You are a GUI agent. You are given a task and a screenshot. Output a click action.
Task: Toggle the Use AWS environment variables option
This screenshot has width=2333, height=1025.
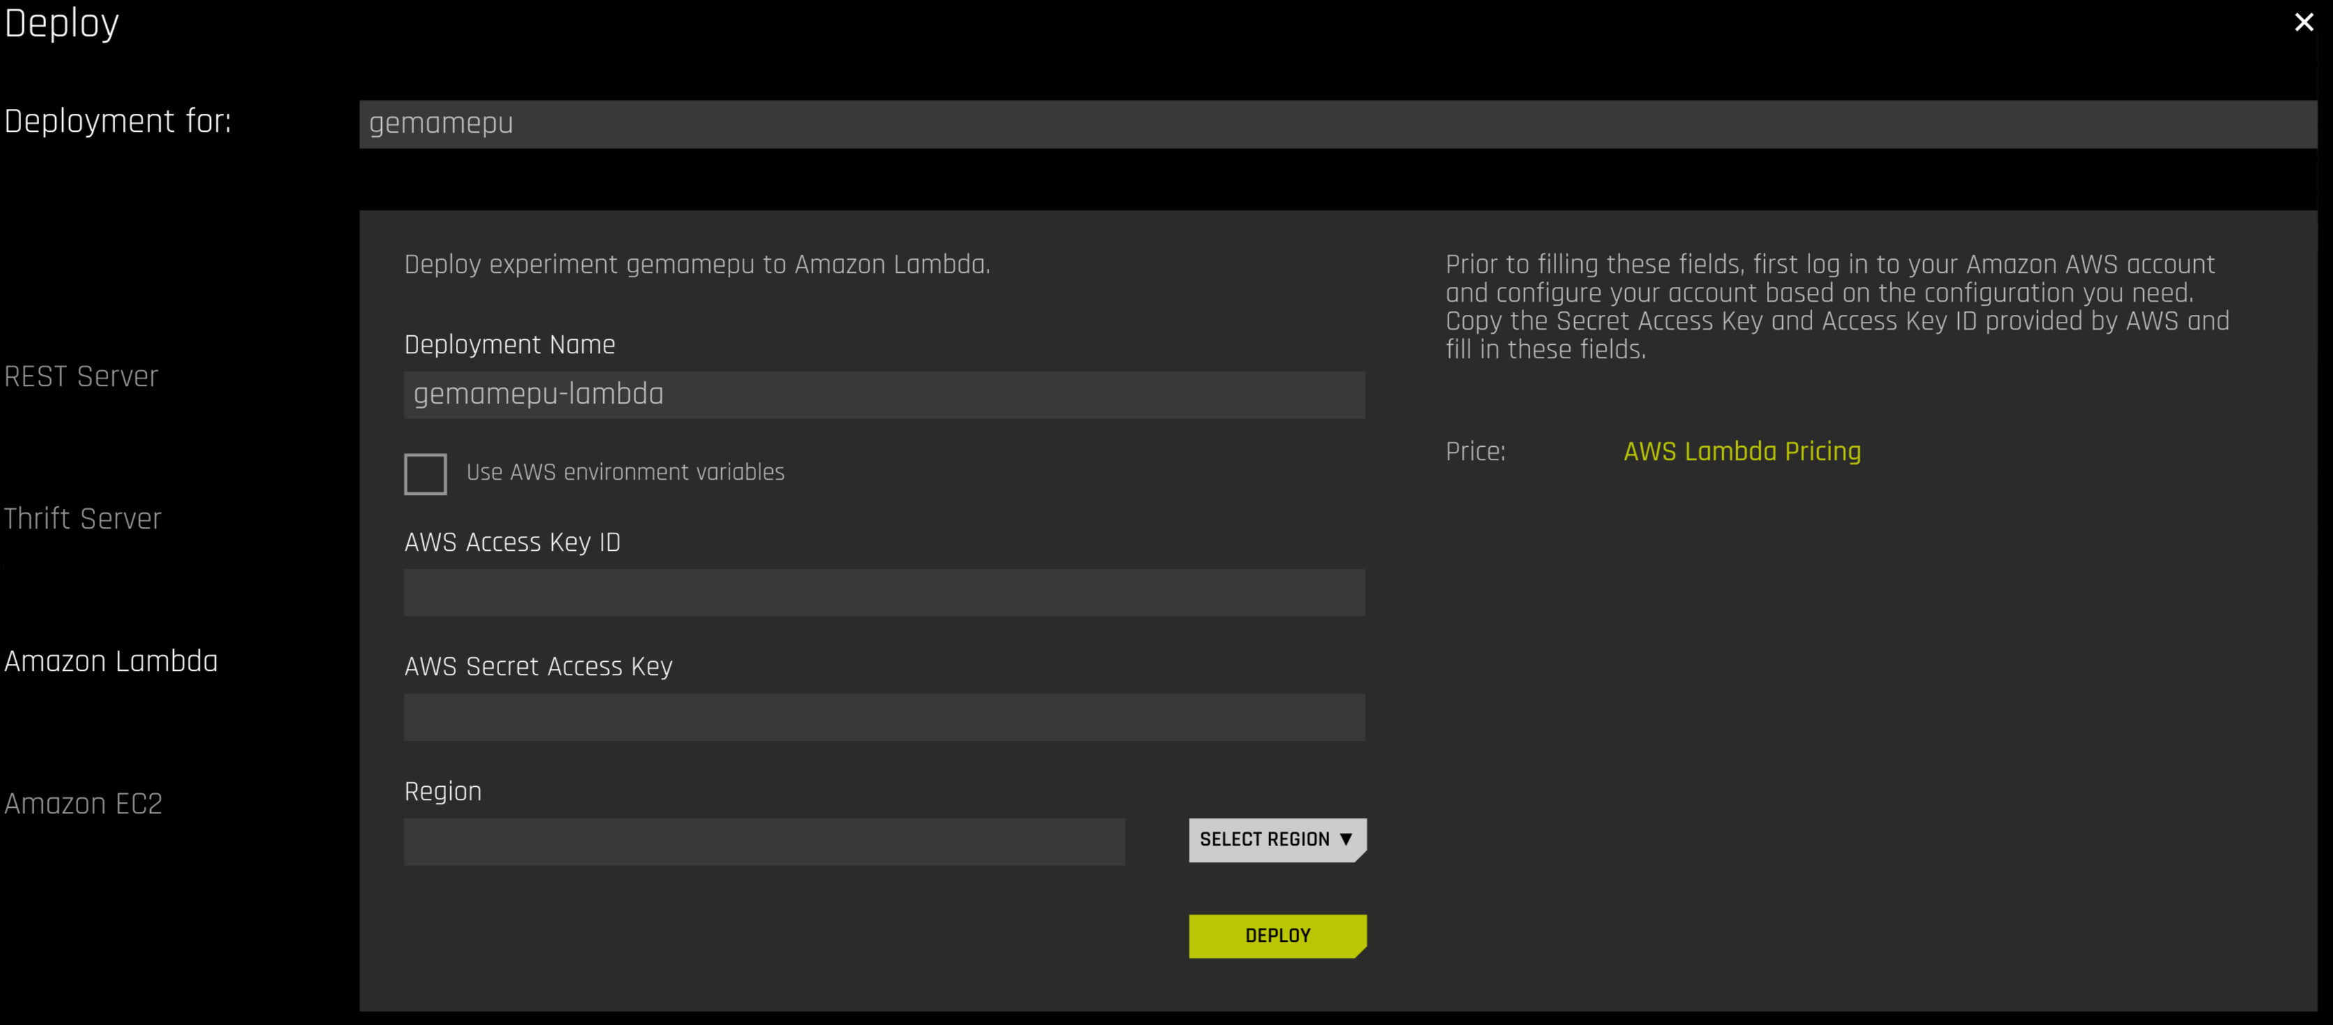click(x=426, y=473)
